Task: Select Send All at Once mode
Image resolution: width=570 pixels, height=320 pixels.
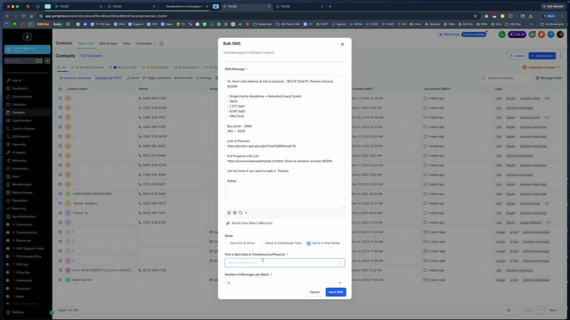Action: (x=227, y=243)
